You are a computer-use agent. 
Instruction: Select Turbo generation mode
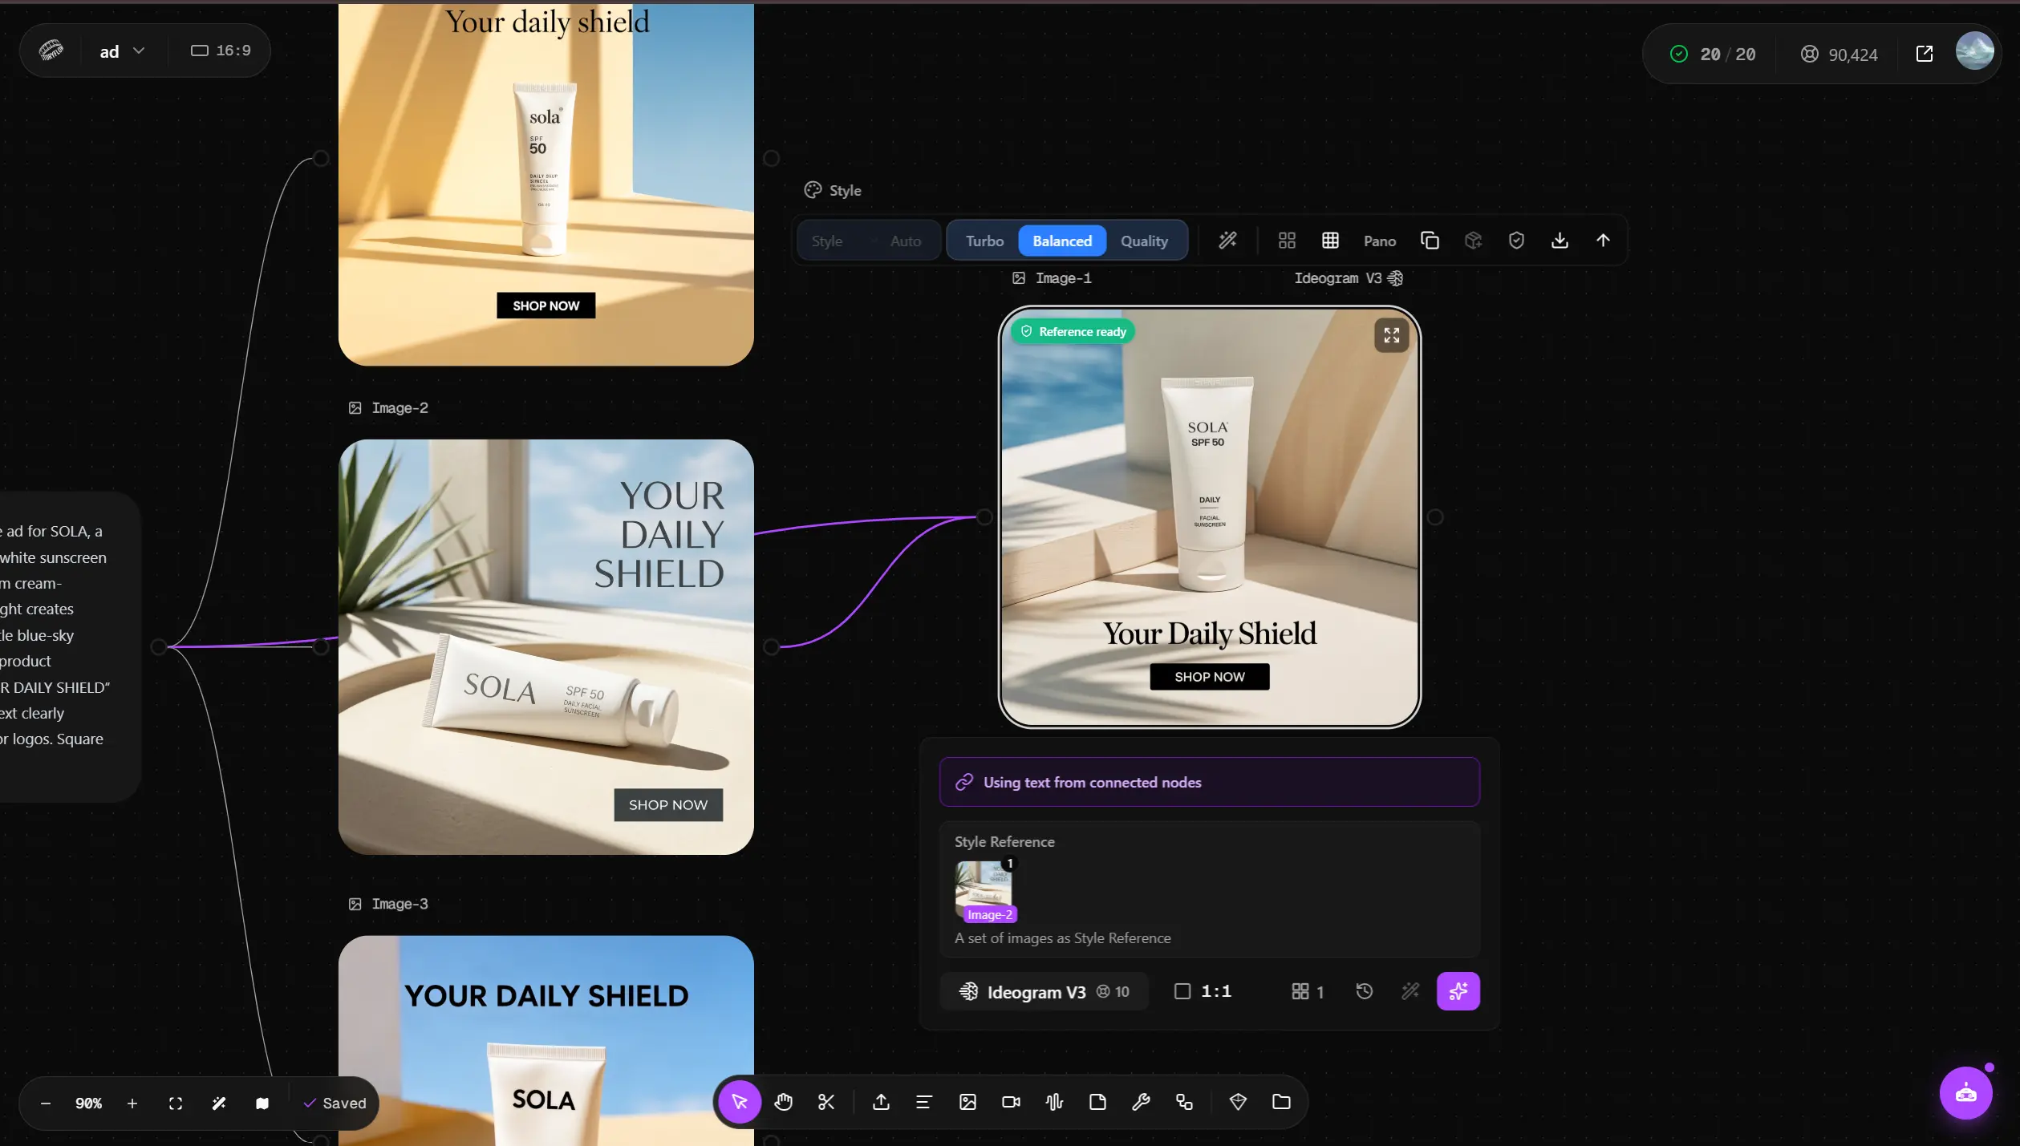(984, 241)
